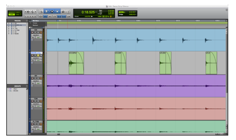Expand the Tempo ruler
The width and height of the screenshot is (236, 140).
tap(31, 23)
